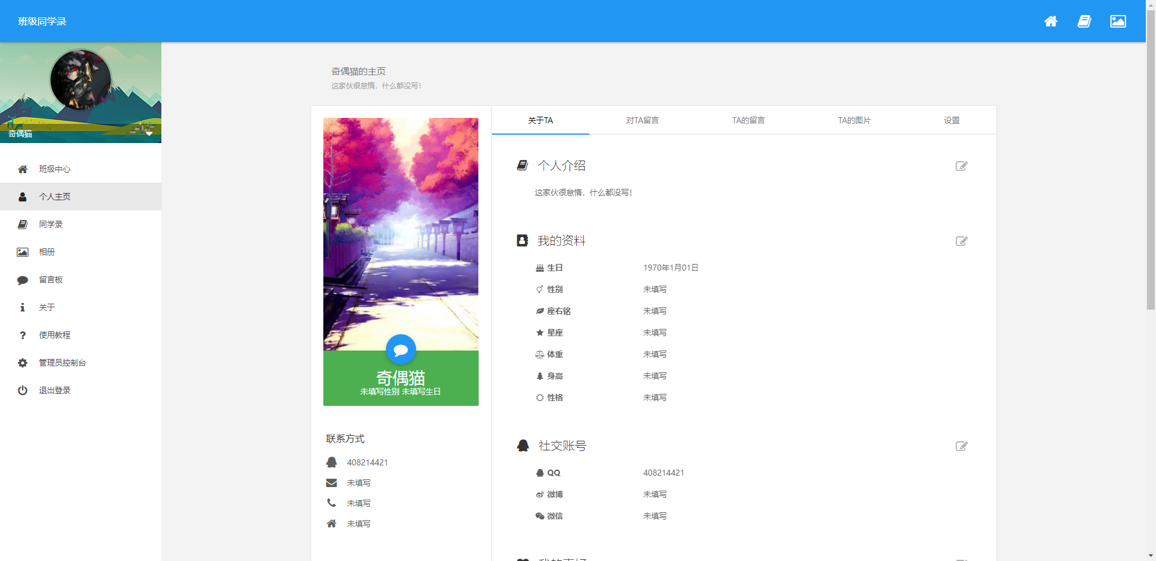Switch to the 关于TA tab
1156x561 pixels.
tap(541, 120)
